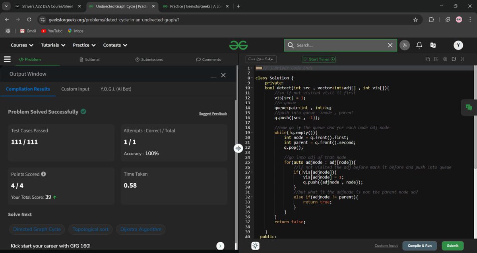Click the Custom Input link below editor
The width and height of the screenshot is (477, 253).
(386, 246)
